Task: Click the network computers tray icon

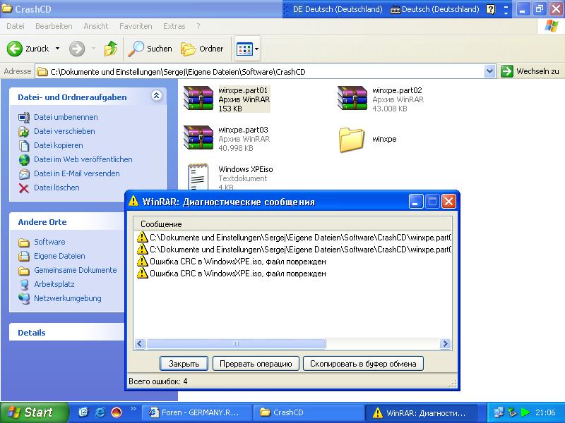Action: click(x=499, y=412)
